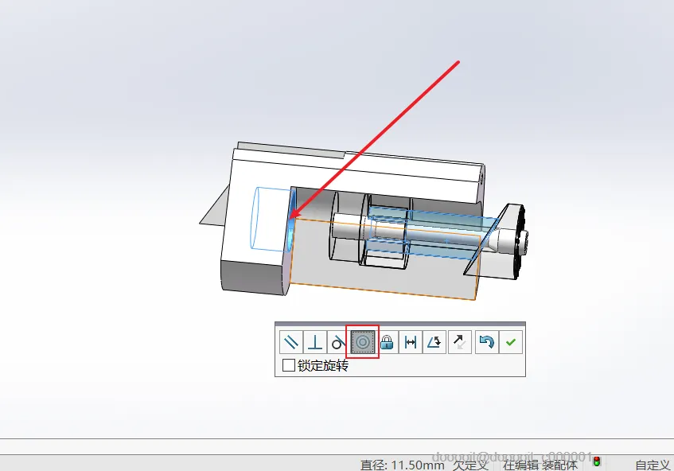This screenshot has height=471, width=674.
Task: Click the rebuild traffic light status icon
Action: pyautogui.click(x=597, y=461)
